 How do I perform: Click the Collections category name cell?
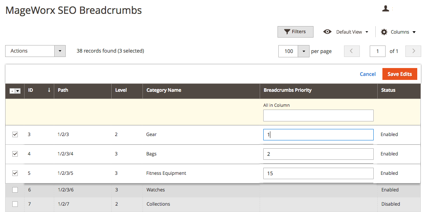pyautogui.click(x=158, y=204)
